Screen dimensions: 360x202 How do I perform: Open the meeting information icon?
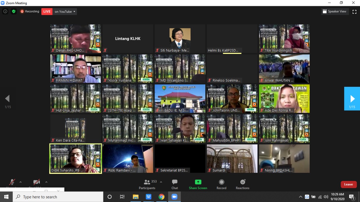click(5, 12)
